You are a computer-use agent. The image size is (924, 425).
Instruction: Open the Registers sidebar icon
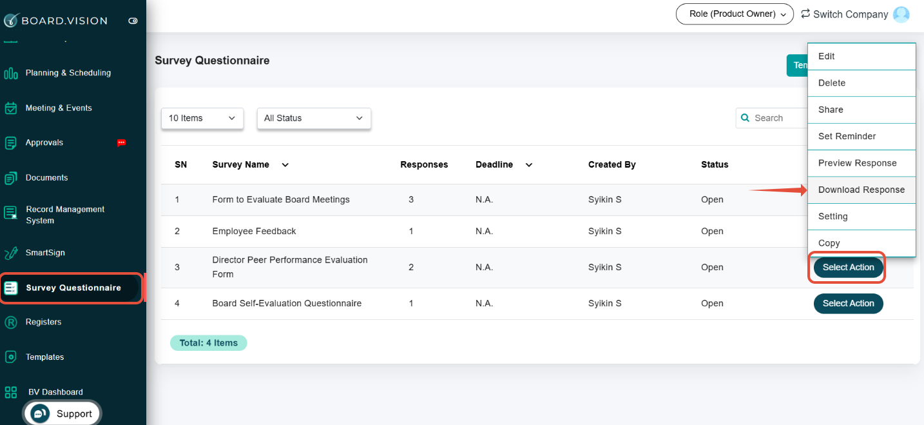coord(11,322)
